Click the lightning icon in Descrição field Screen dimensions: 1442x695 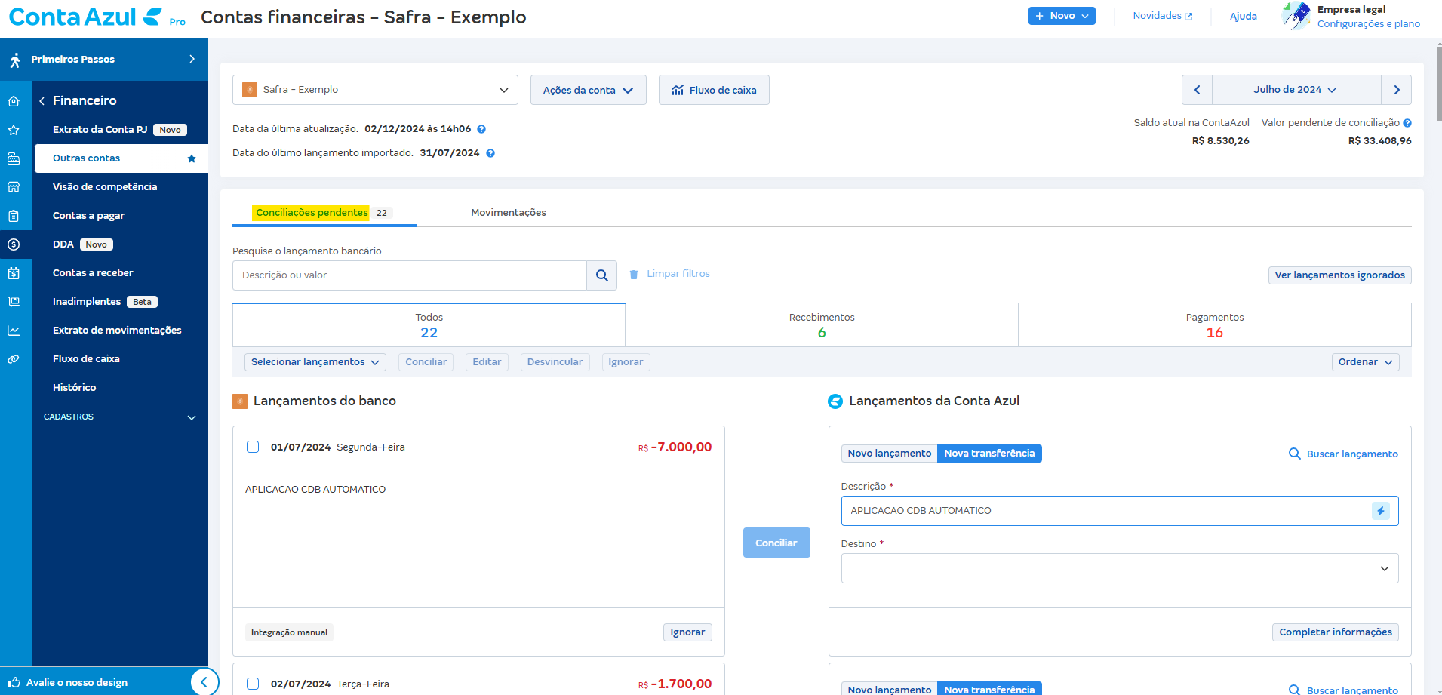coord(1381,511)
